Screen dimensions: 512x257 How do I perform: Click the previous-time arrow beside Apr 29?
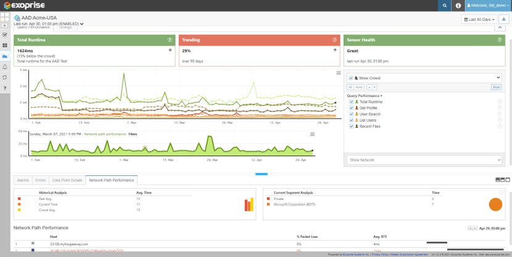(470, 229)
